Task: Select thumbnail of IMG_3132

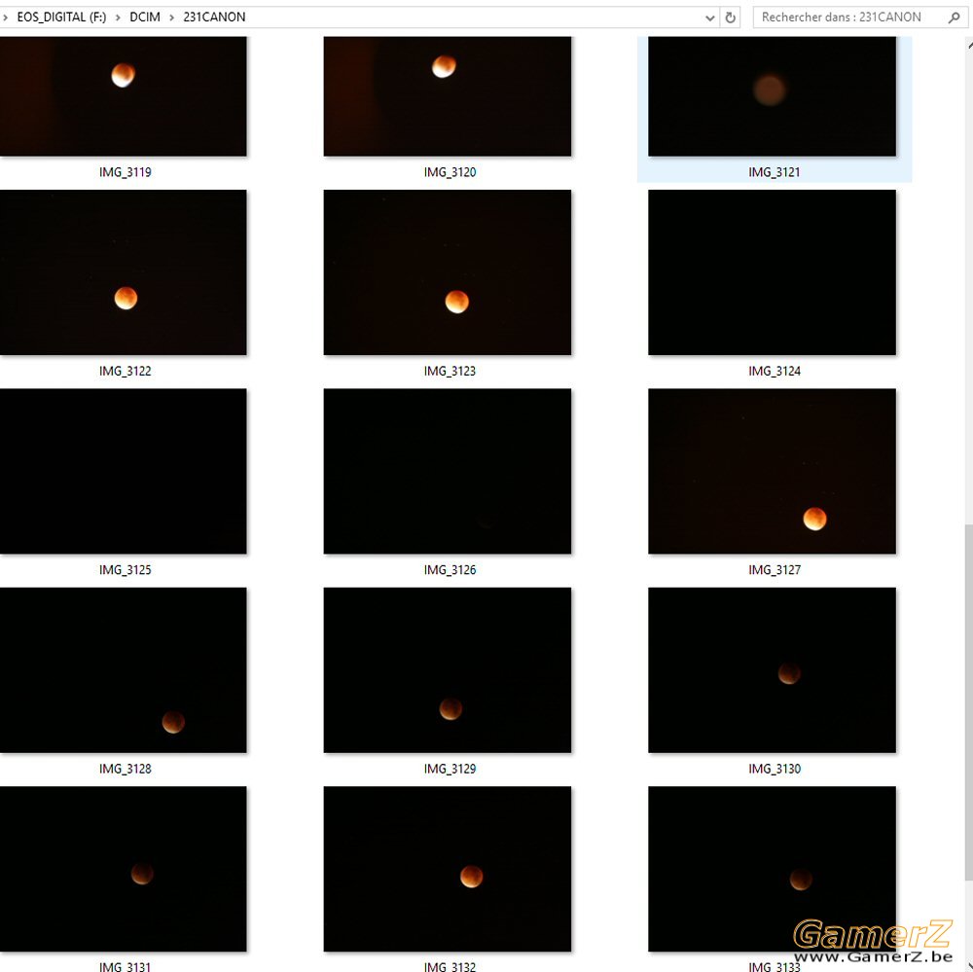Action: tap(448, 869)
